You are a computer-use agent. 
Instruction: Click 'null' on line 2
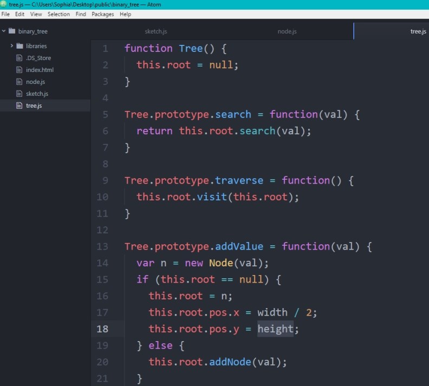[x=221, y=65]
